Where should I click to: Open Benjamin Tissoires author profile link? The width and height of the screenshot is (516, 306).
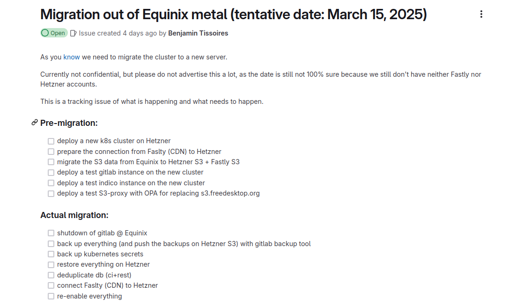[x=198, y=33]
